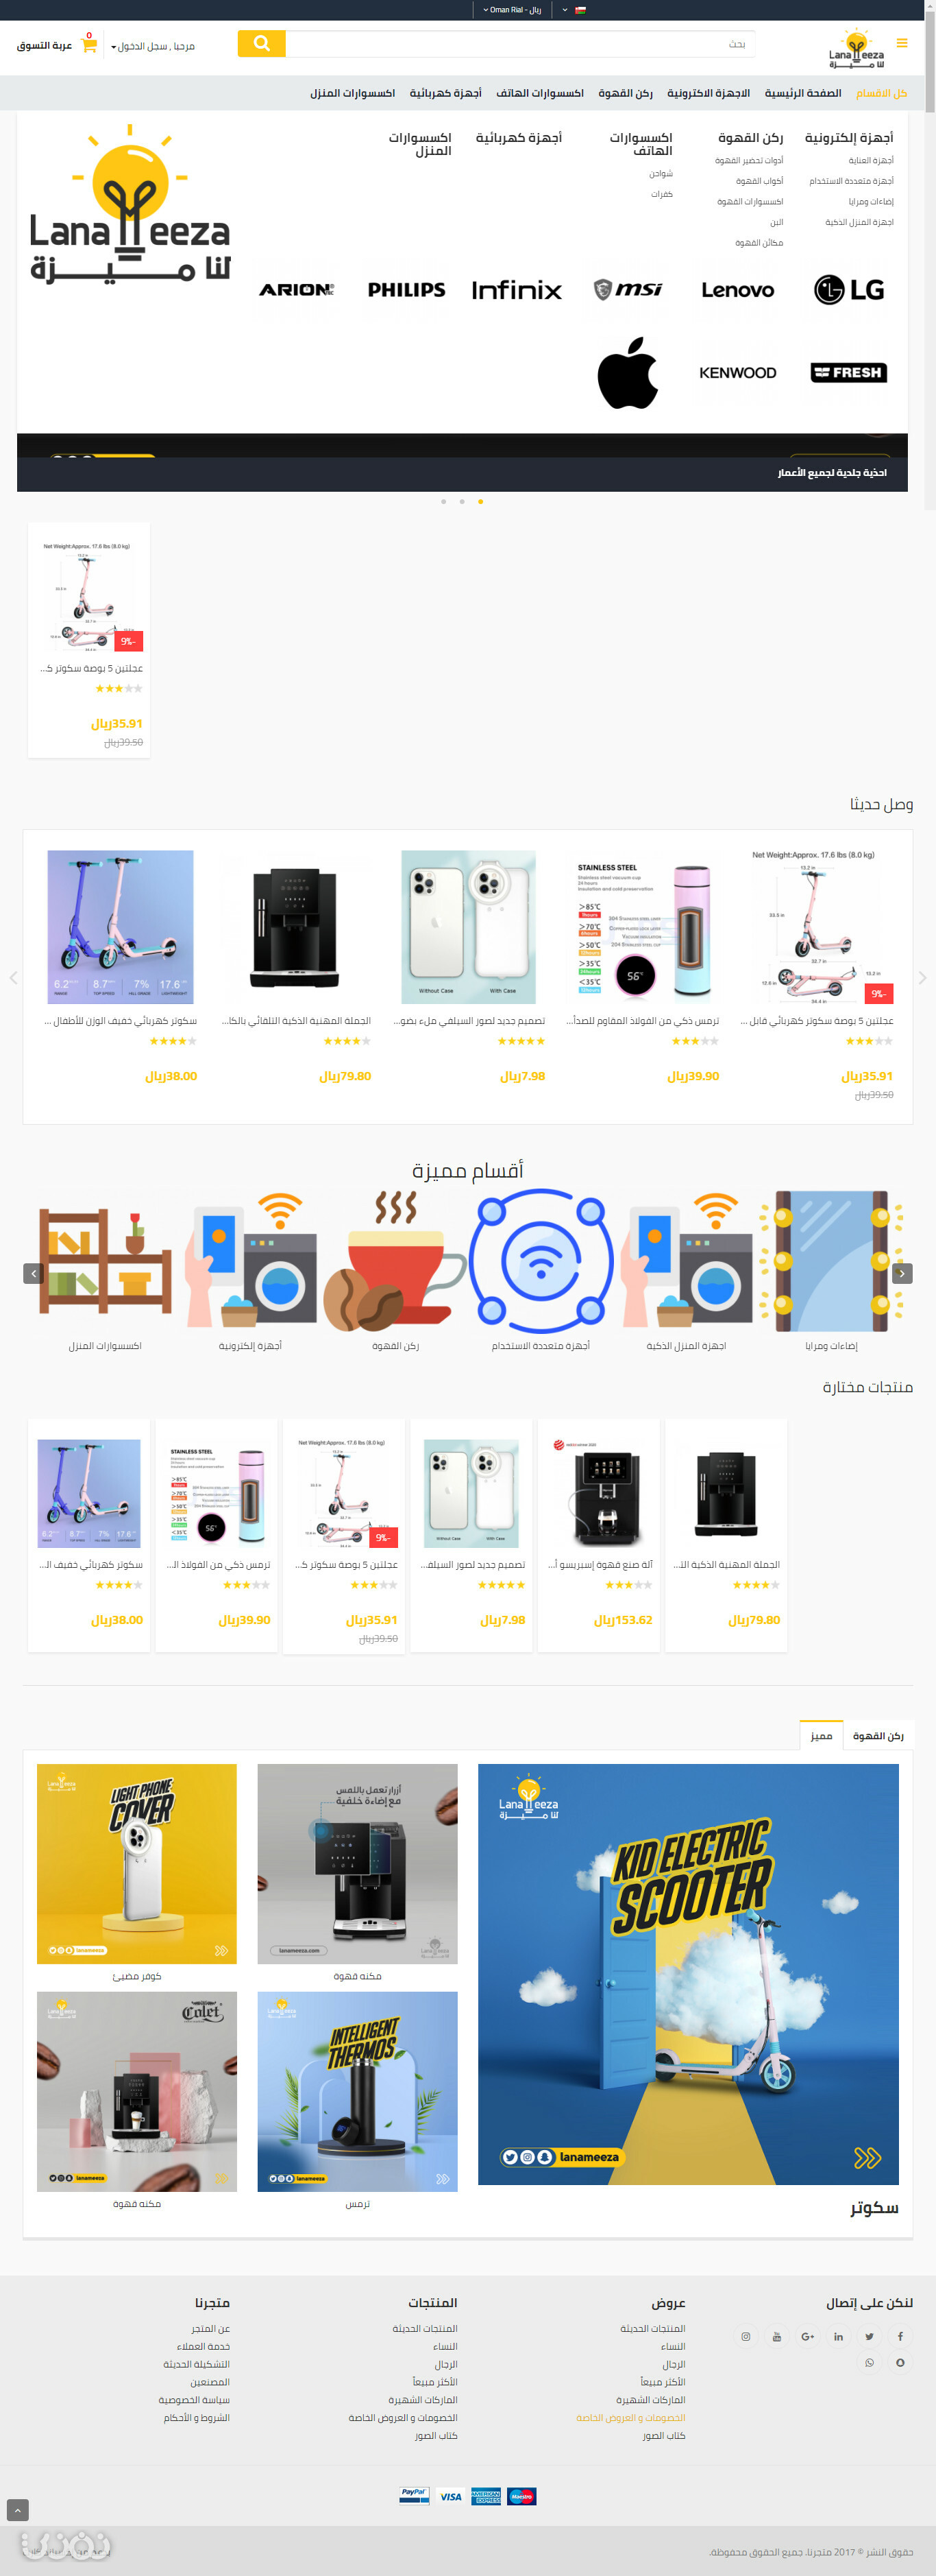Open the Kid Electric Scooter banner image

(688, 1974)
